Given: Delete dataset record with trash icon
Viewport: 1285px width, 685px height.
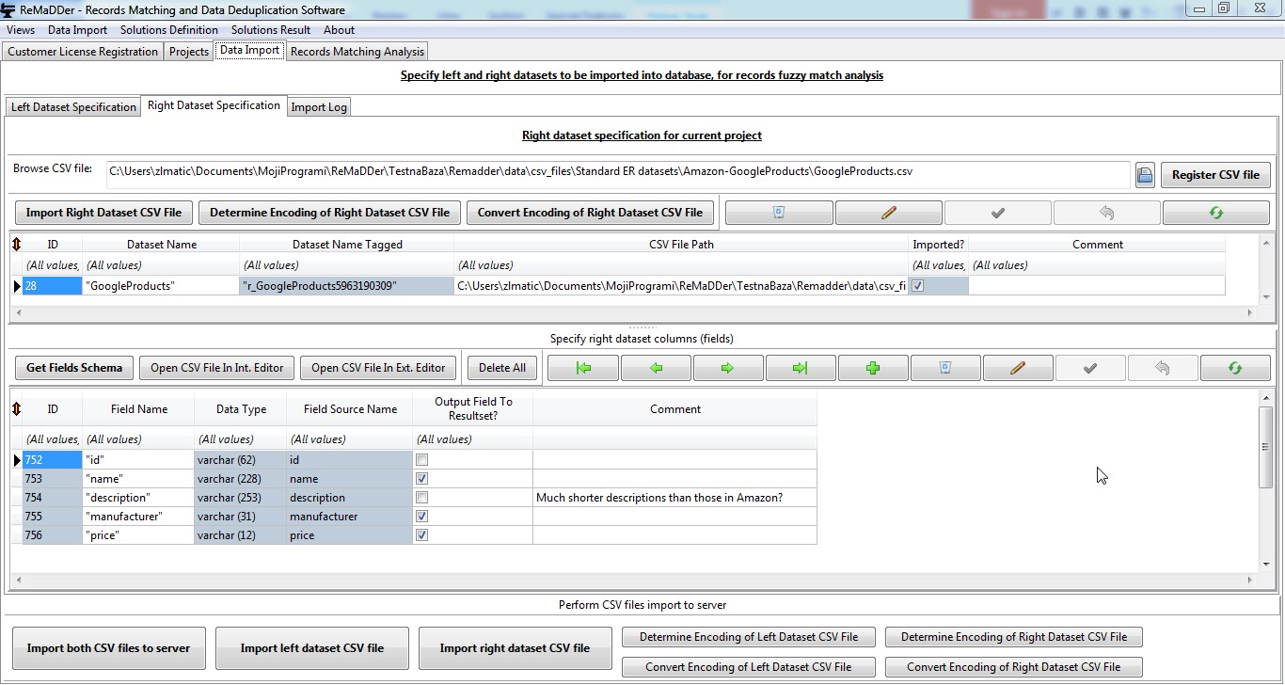Looking at the screenshot, I should tap(779, 213).
